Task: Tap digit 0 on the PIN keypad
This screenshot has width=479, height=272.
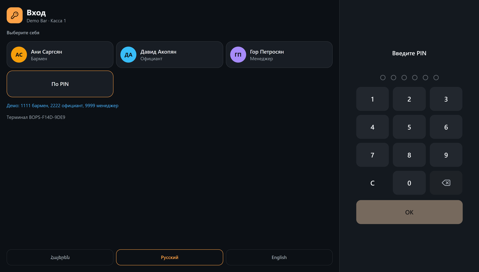Action: click(409, 183)
